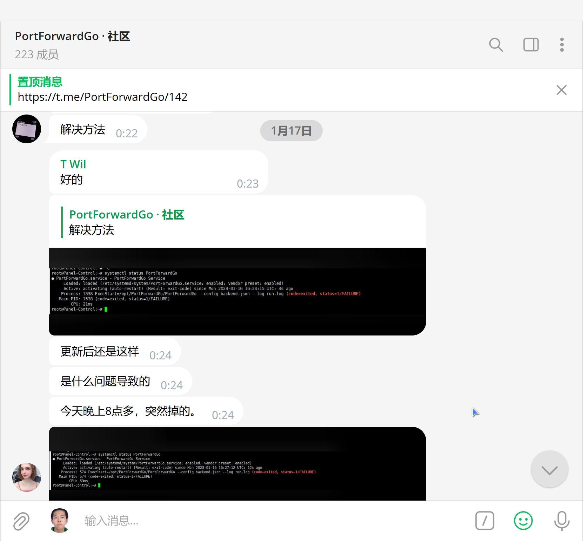Viewport: 583px width, 541px height.
Task: Open the second terminal screenshot at bottom
Action: [237, 464]
